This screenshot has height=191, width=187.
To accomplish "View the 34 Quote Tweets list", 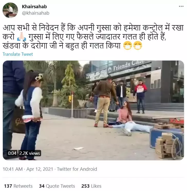I will (x=57, y=186).
